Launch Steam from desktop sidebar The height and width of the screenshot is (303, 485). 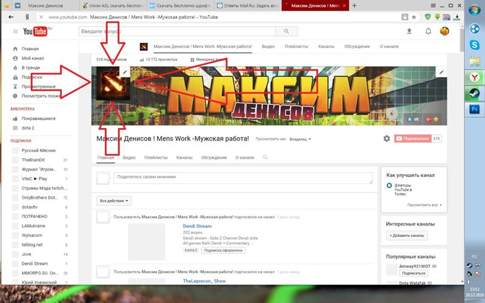pyautogui.click(x=474, y=93)
